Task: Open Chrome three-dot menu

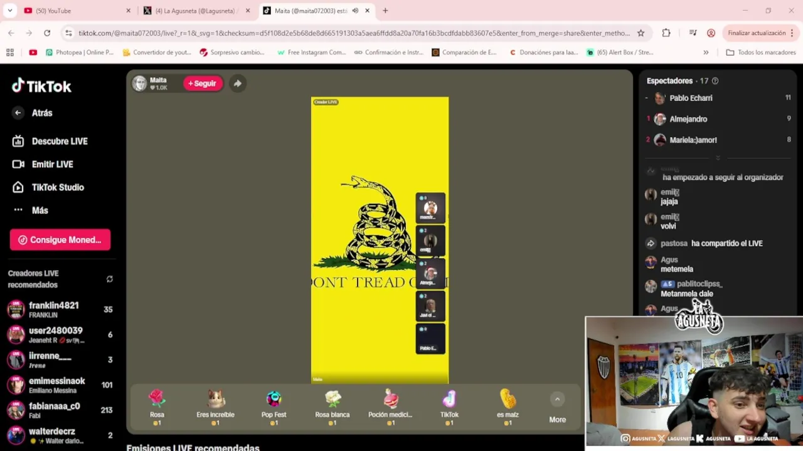Action: (x=792, y=33)
